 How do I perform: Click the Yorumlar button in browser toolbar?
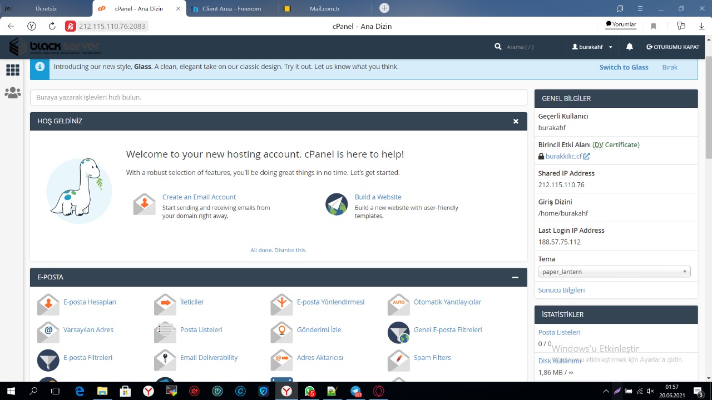(621, 24)
